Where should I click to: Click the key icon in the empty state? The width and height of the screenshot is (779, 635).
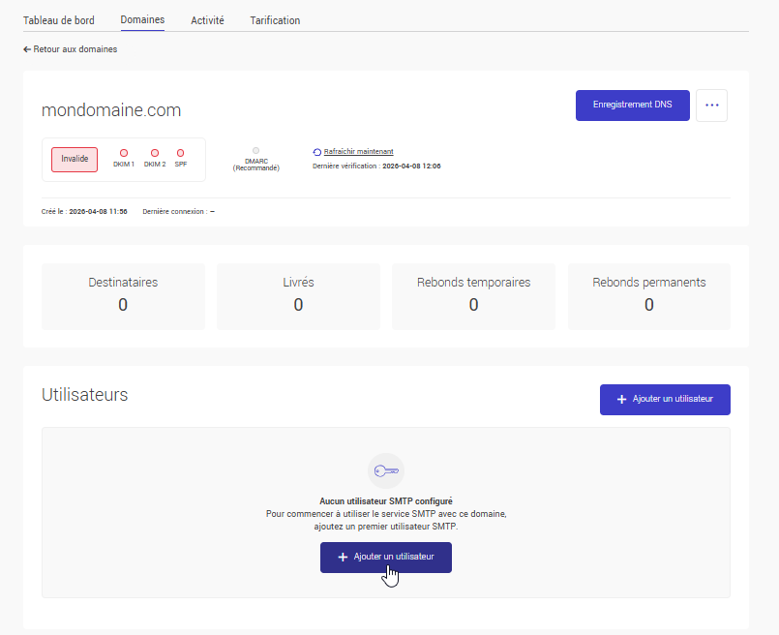tap(386, 470)
